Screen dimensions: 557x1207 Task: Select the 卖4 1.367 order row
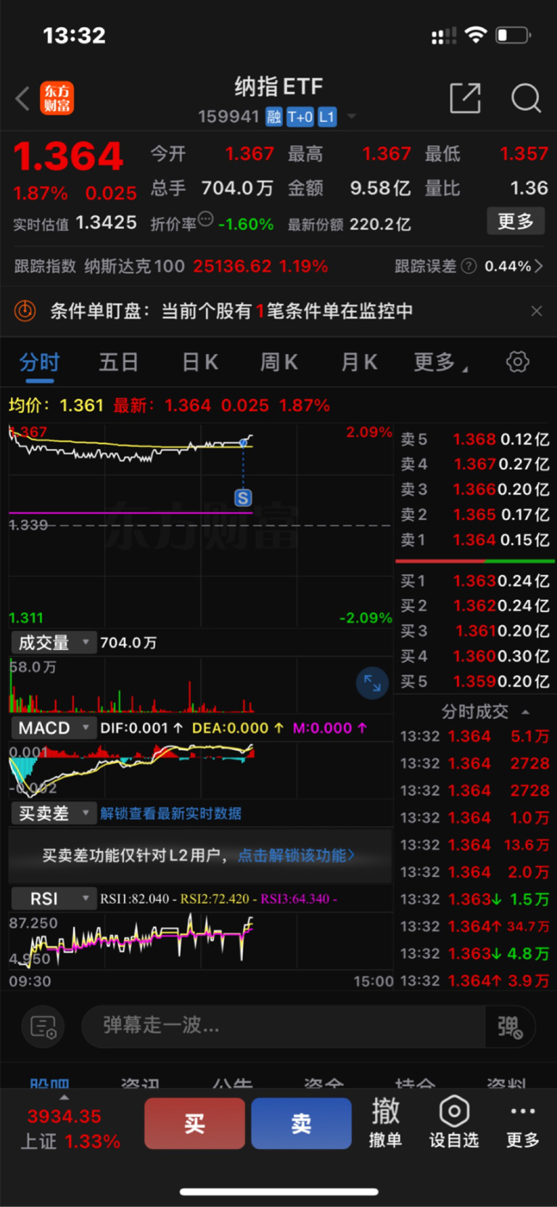coord(474,464)
